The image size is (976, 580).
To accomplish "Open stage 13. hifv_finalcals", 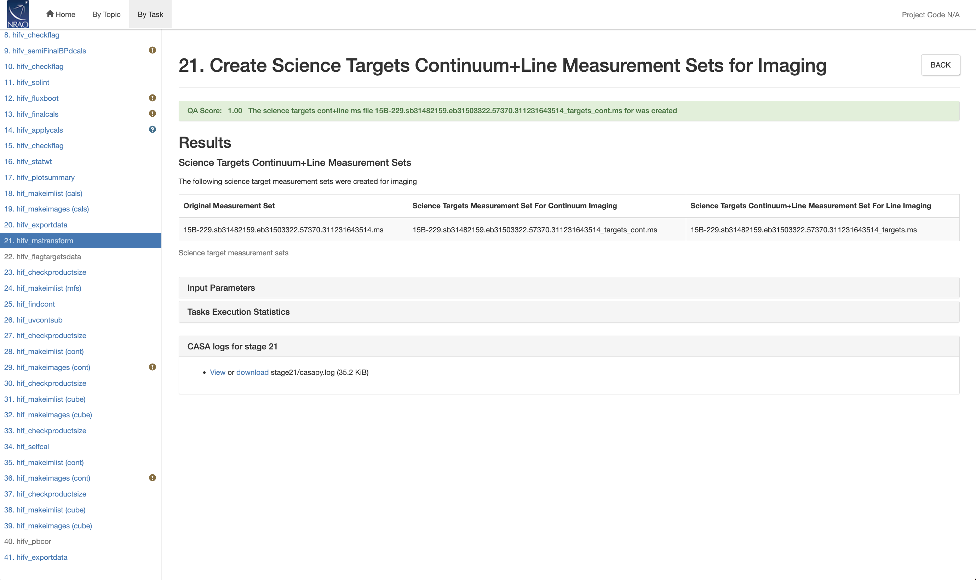I will 31,114.
